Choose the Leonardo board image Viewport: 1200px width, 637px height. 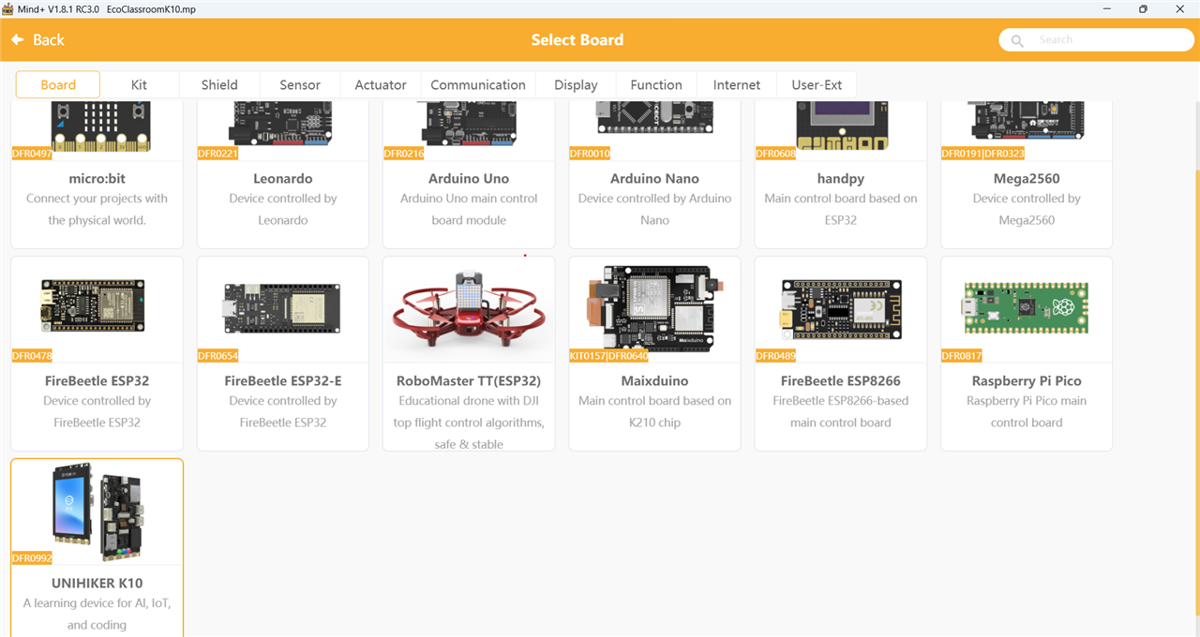click(282, 125)
